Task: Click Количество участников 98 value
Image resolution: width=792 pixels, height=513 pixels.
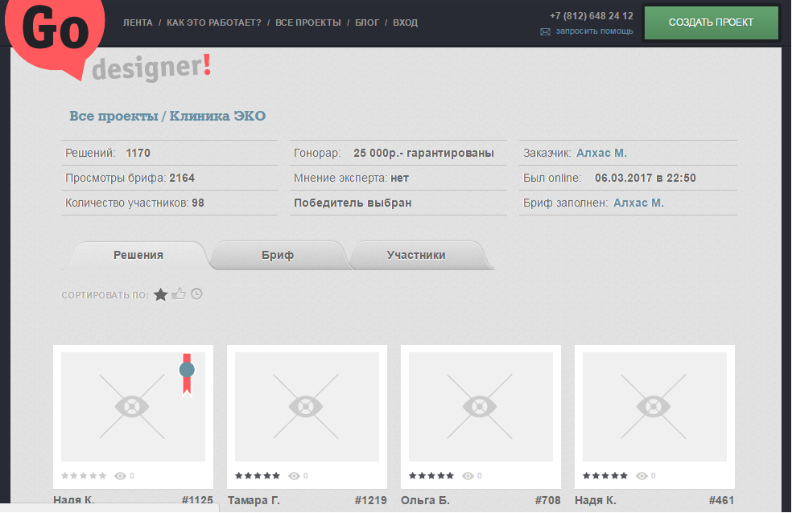Action: click(x=198, y=203)
